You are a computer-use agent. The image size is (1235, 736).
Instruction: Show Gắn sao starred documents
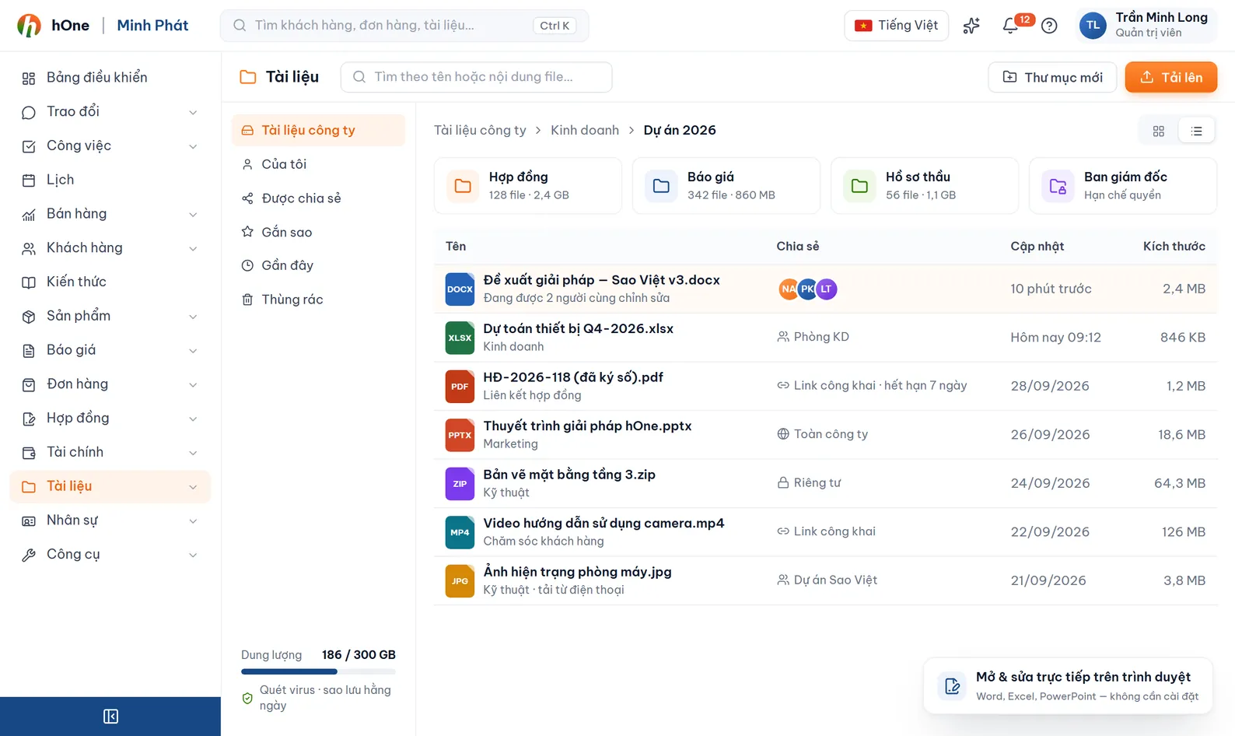click(x=318, y=232)
